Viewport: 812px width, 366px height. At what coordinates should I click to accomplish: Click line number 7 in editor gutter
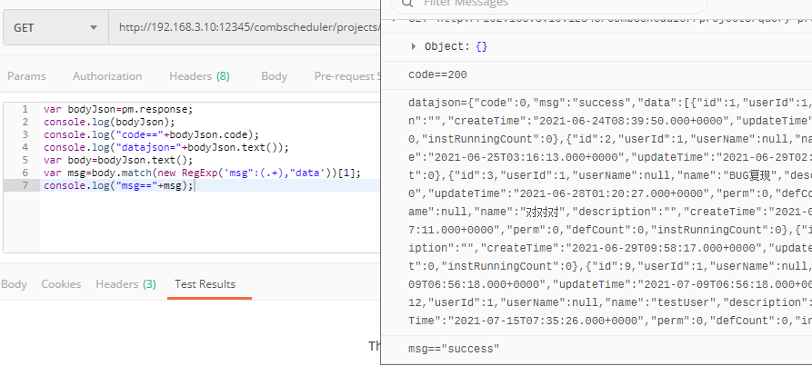[x=25, y=185]
